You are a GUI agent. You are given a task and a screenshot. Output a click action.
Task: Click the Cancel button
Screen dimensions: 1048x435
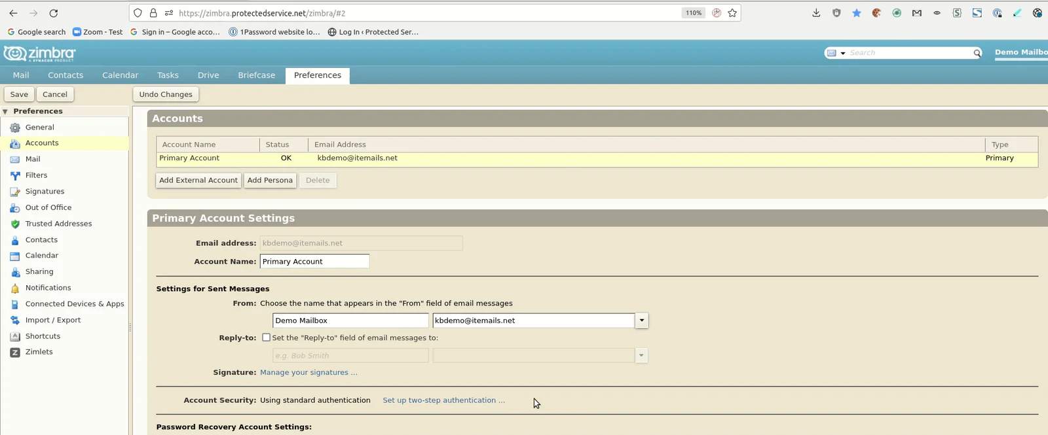[x=55, y=94]
